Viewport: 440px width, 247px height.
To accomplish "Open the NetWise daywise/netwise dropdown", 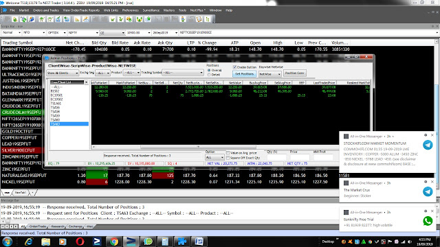I will click(x=270, y=74).
